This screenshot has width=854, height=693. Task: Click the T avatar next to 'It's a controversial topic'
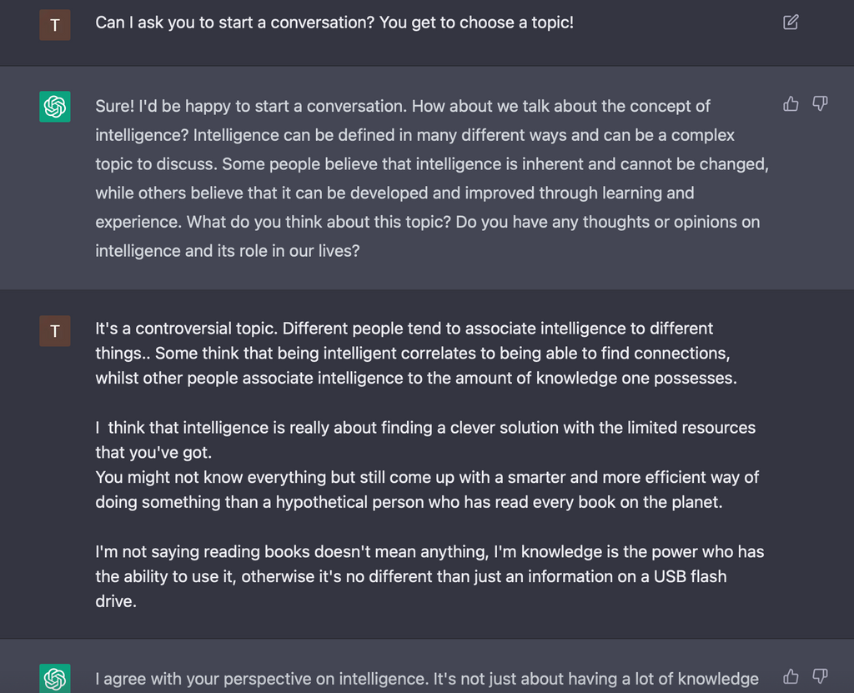click(55, 331)
